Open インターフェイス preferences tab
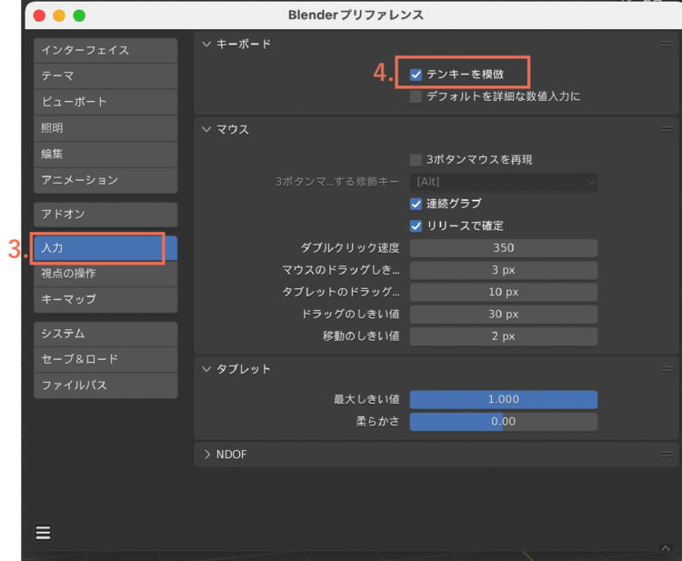 tap(105, 50)
